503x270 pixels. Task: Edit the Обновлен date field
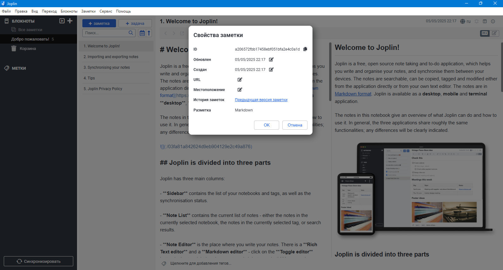point(271,59)
